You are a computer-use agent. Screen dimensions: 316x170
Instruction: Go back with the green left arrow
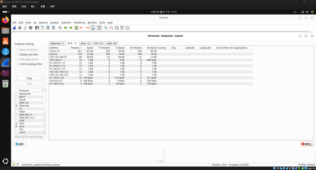point(65,28)
